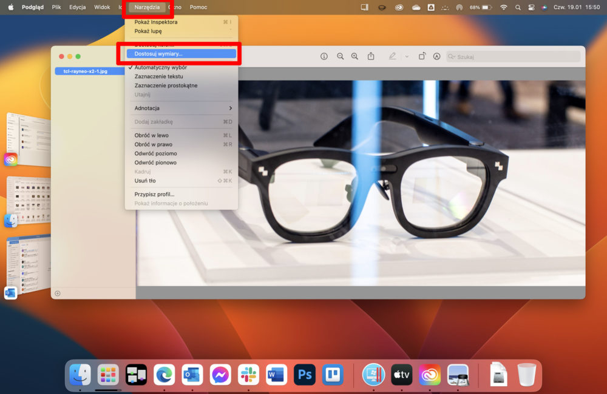The image size is (607, 394).
Task: Open Finder from the Dock
Action: coord(80,374)
